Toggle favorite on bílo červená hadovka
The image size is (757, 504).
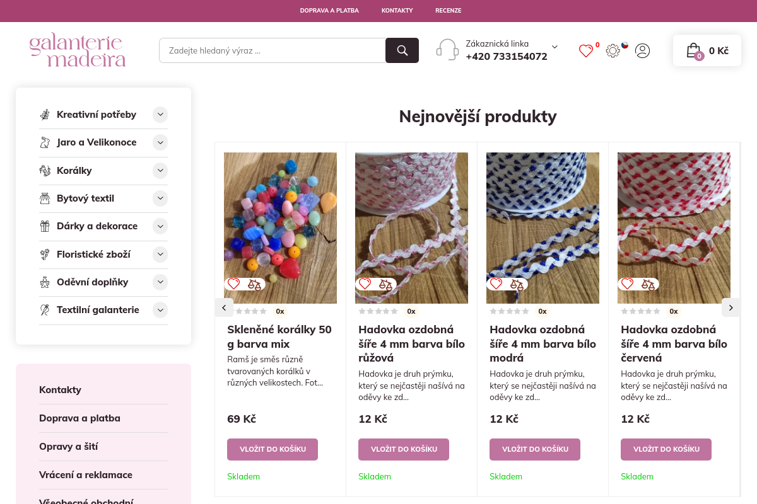(628, 284)
